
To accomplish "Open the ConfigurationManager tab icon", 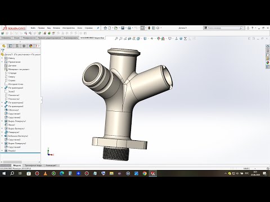I will coord(17,46).
